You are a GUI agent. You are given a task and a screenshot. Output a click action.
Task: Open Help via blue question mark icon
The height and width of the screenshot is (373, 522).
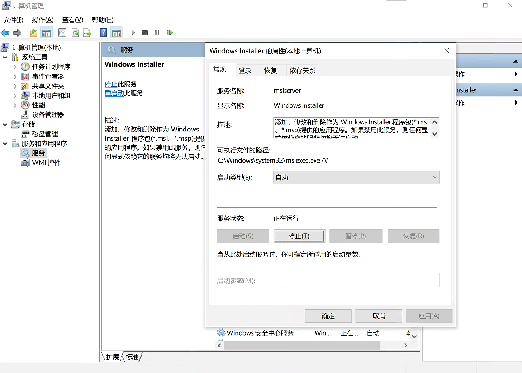coord(104,32)
